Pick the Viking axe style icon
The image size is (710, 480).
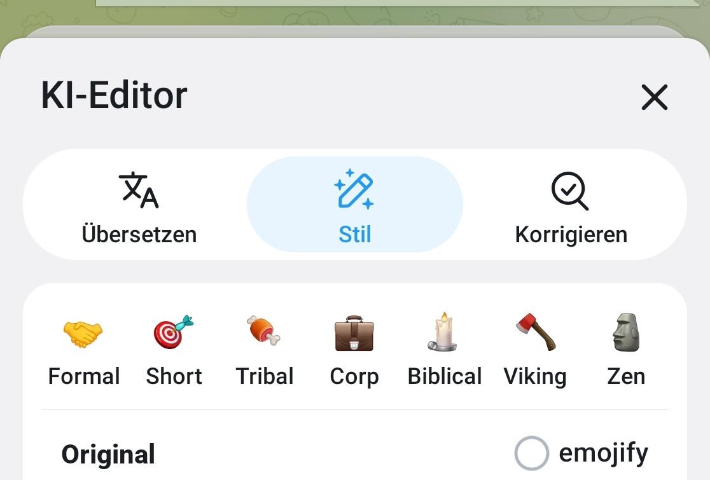(535, 333)
